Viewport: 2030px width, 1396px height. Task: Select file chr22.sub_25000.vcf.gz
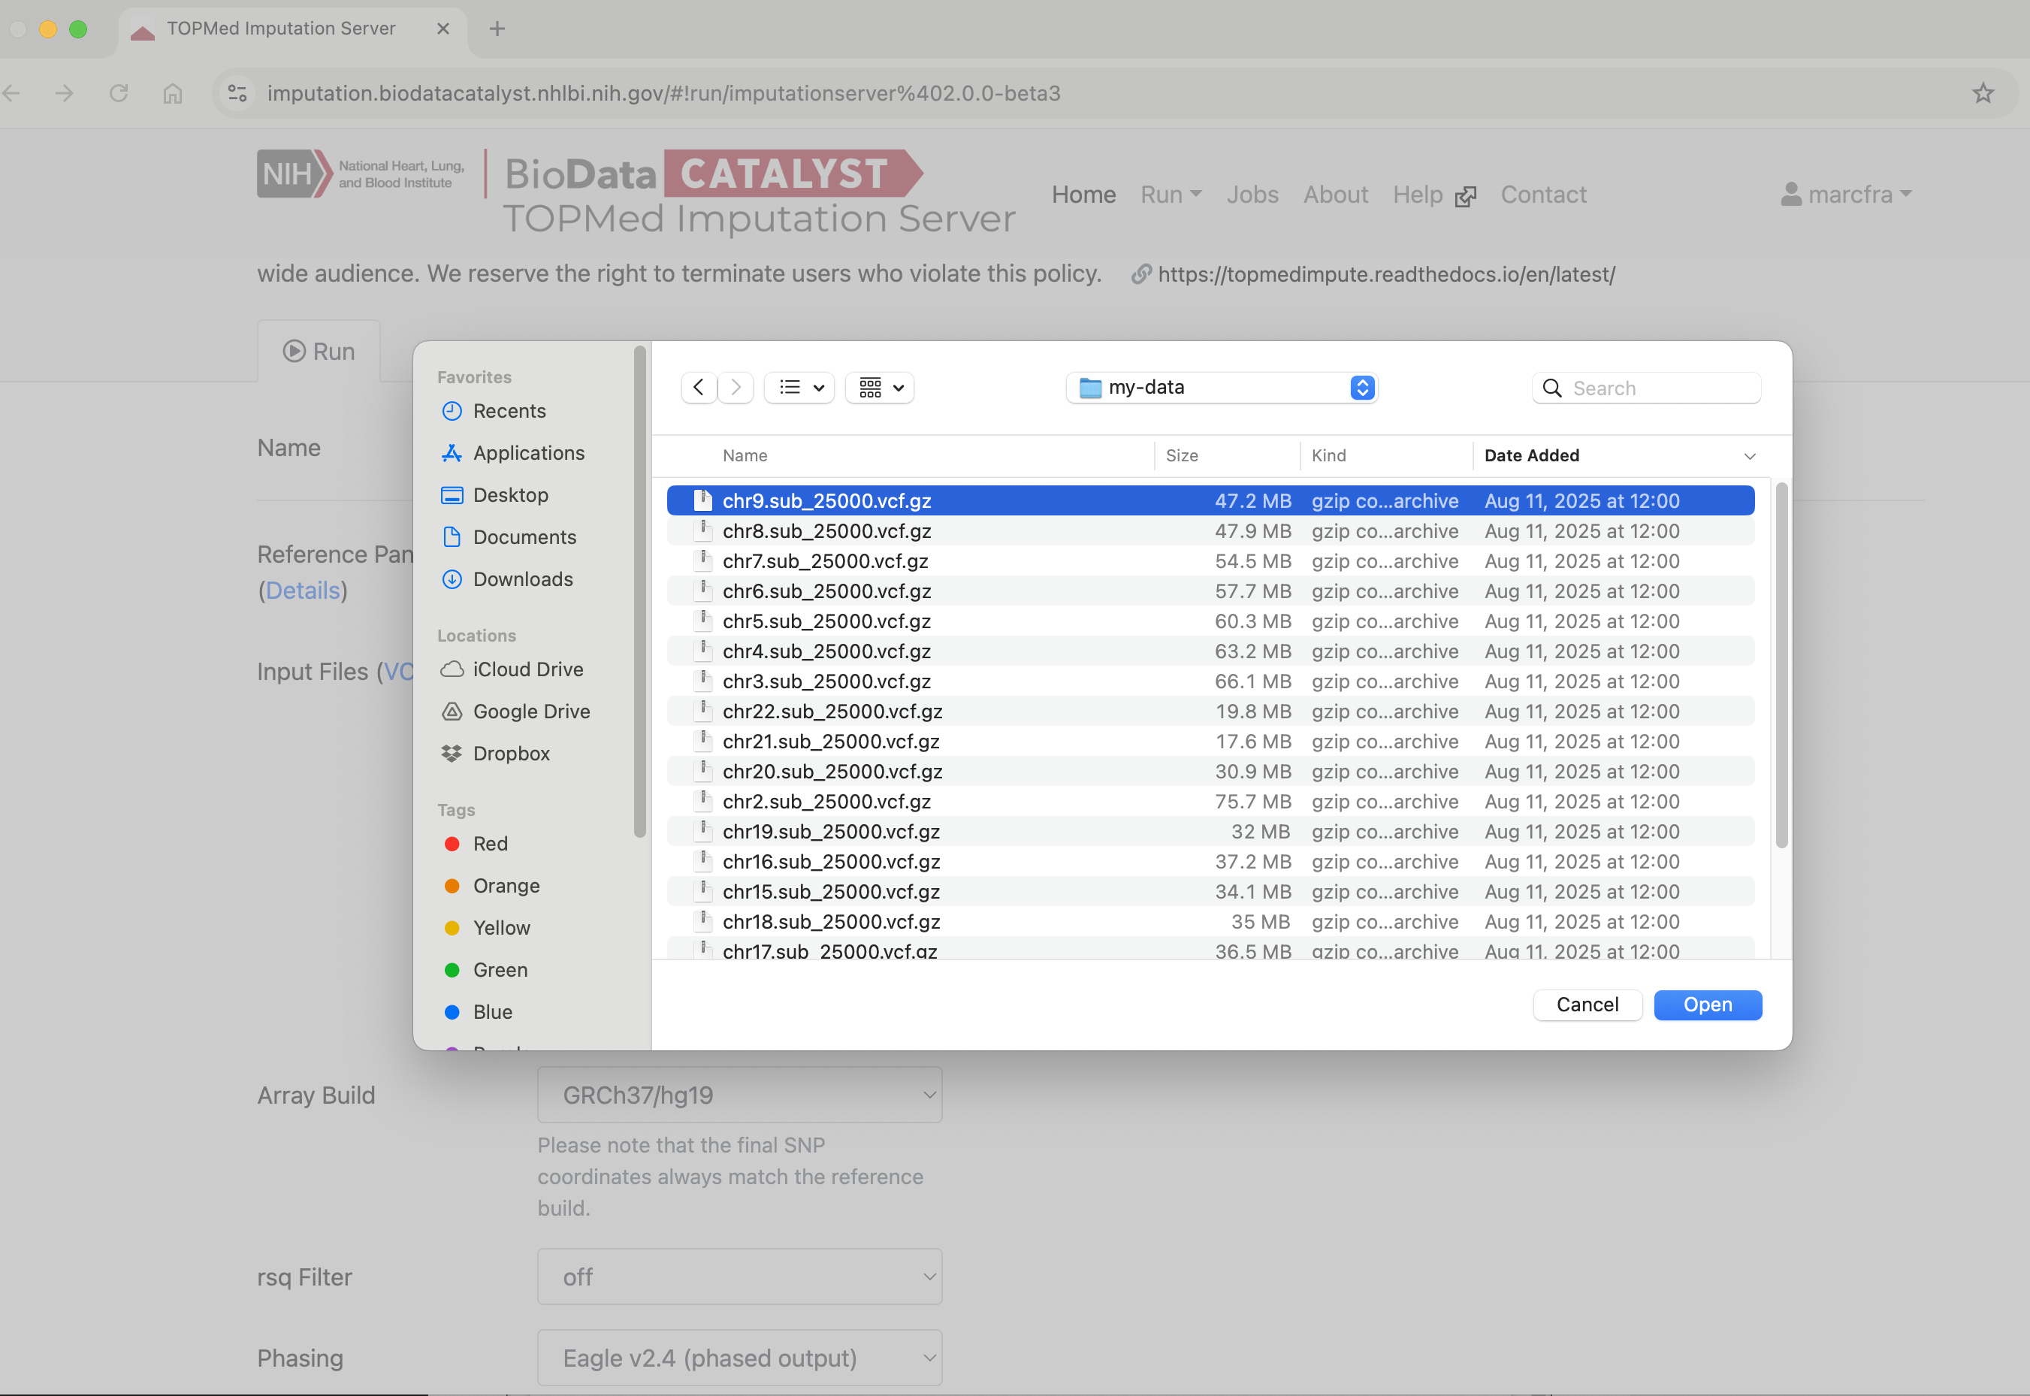(832, 711)
